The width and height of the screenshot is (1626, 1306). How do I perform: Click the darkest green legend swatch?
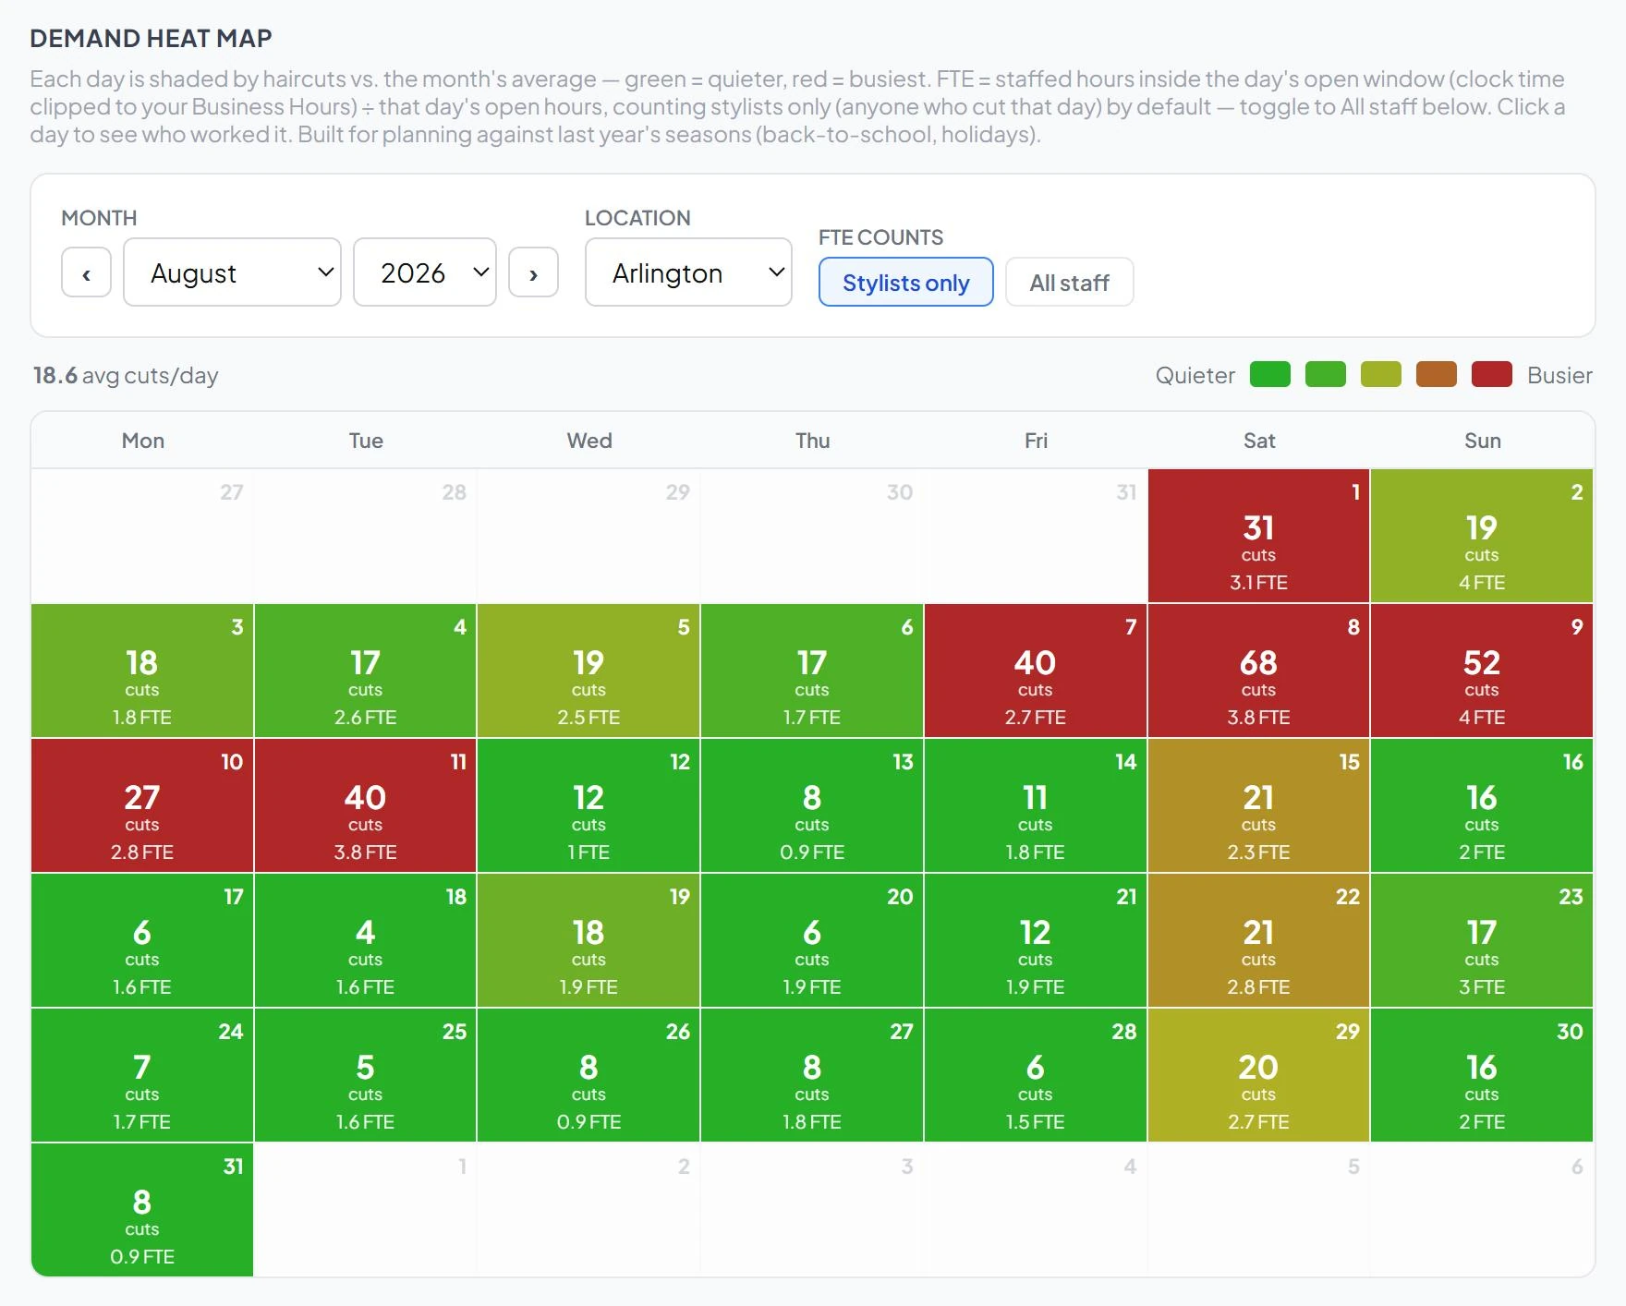point(1269,375)
